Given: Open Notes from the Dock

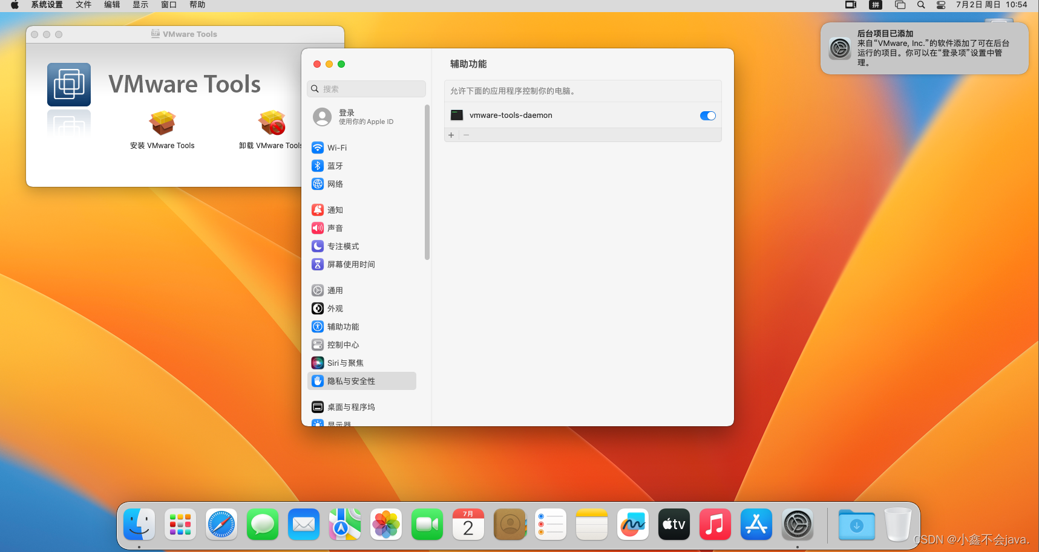Looking at the screenshot, I should point(592,524).
